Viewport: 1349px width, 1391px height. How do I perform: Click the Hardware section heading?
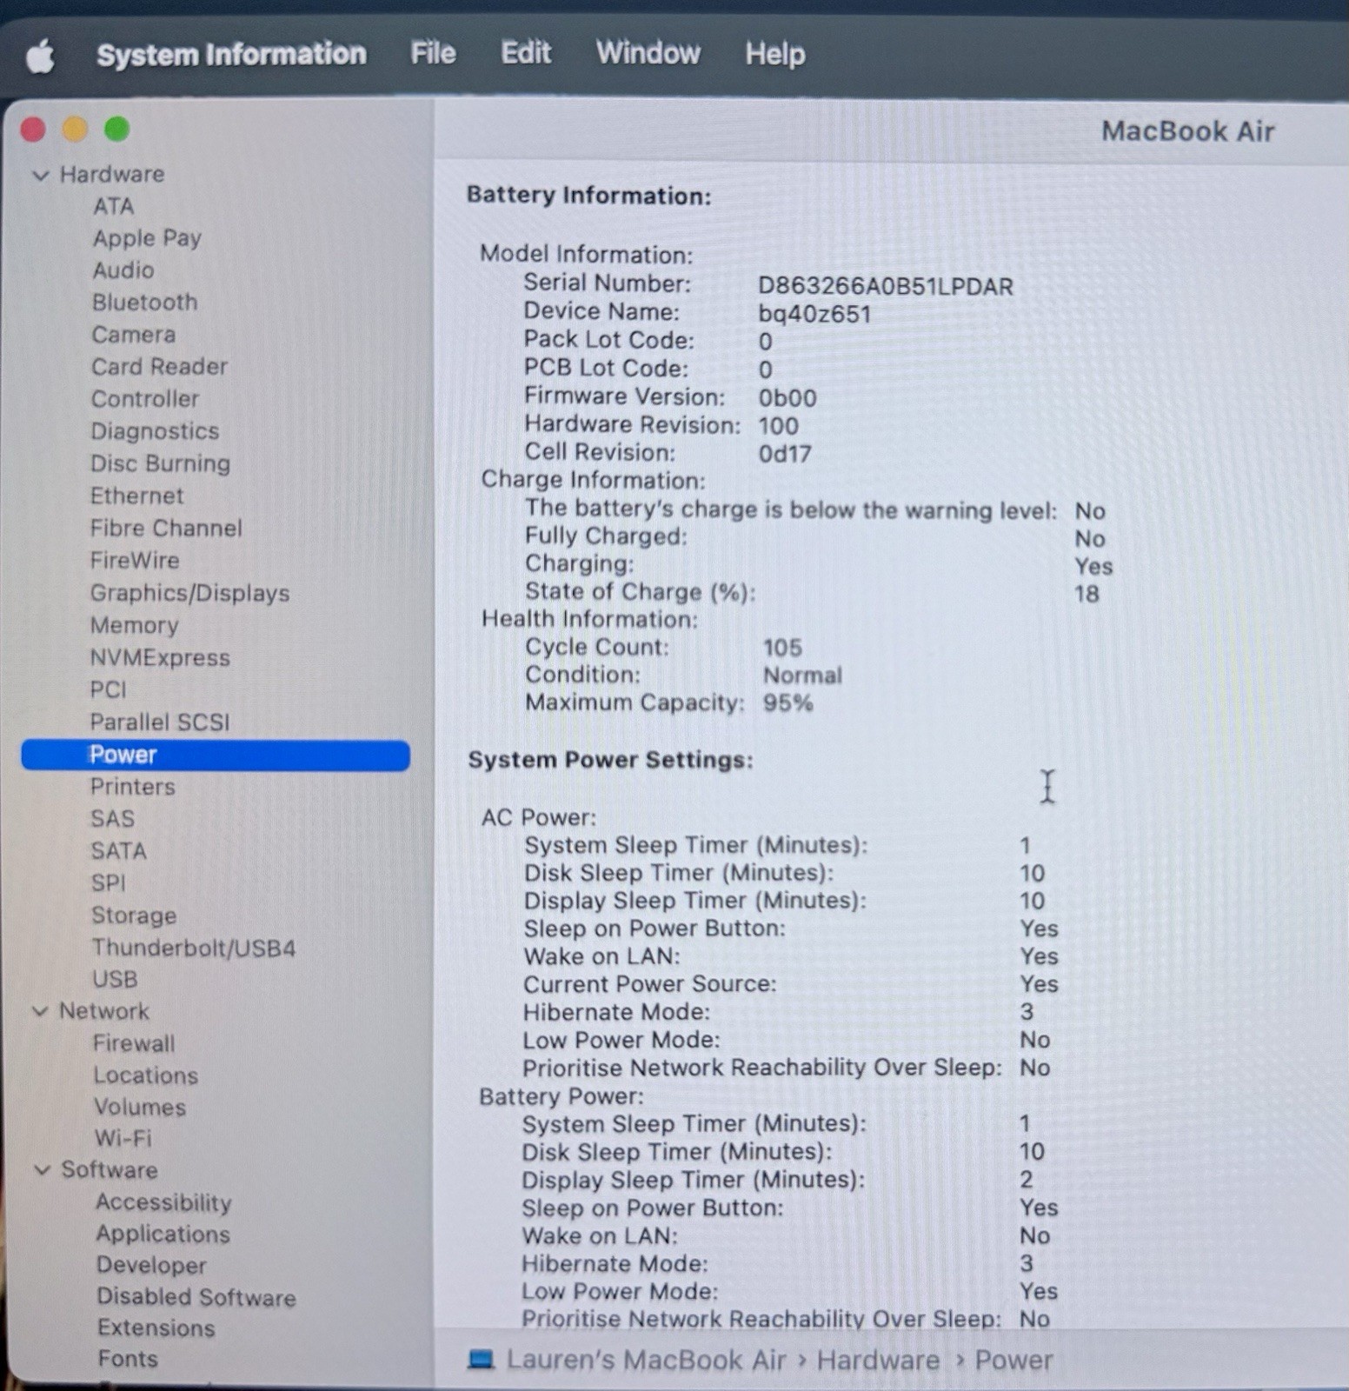(111, 175)
